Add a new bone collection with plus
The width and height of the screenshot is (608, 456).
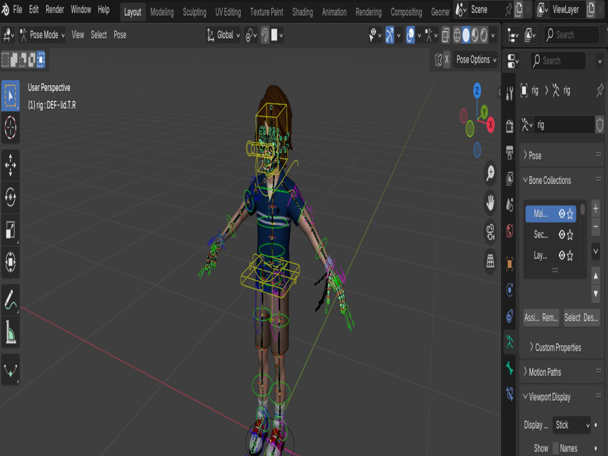(x=596, y=209)
